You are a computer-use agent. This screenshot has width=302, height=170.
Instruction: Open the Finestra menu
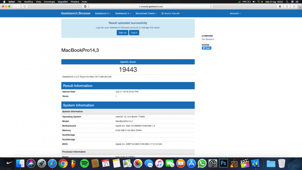(x=75, y=2)
